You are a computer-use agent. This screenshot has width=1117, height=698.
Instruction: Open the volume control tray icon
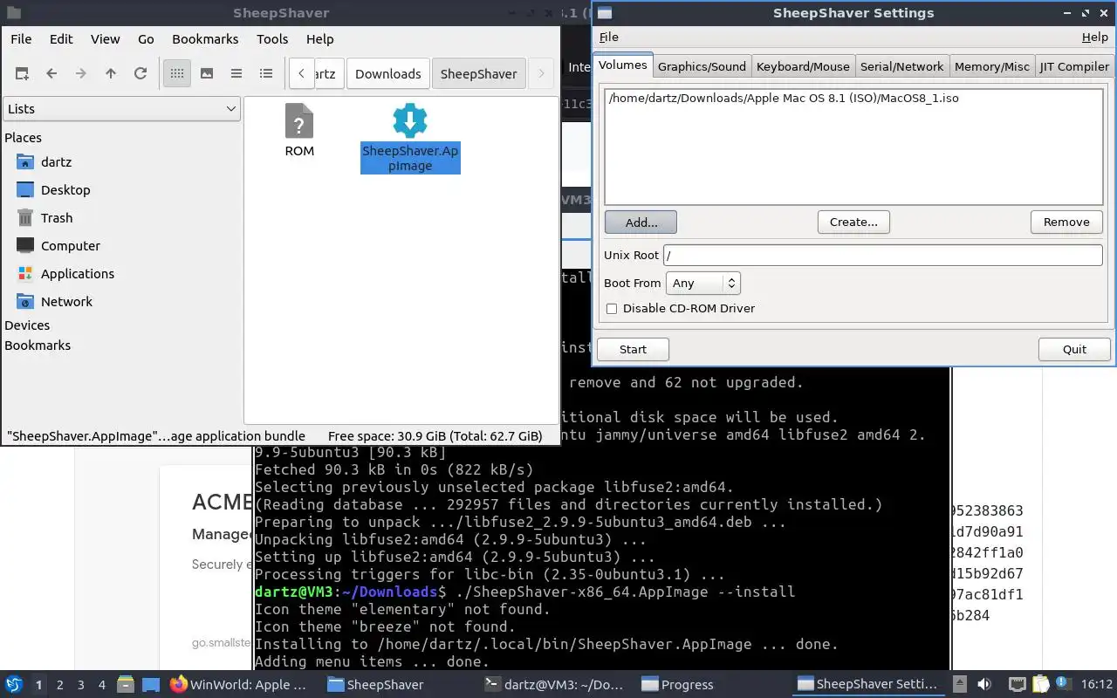tap(984, 685)
